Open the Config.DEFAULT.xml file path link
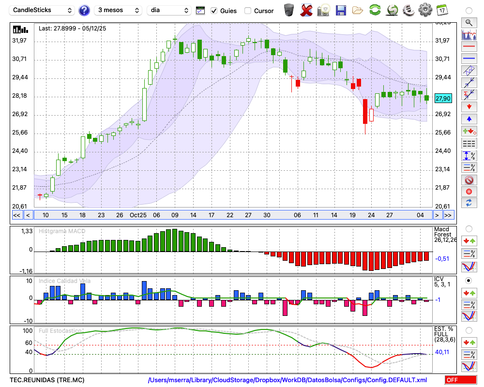The height and width of the screenshot is (387, 484). pyautogui.click(x=287, y=380)
